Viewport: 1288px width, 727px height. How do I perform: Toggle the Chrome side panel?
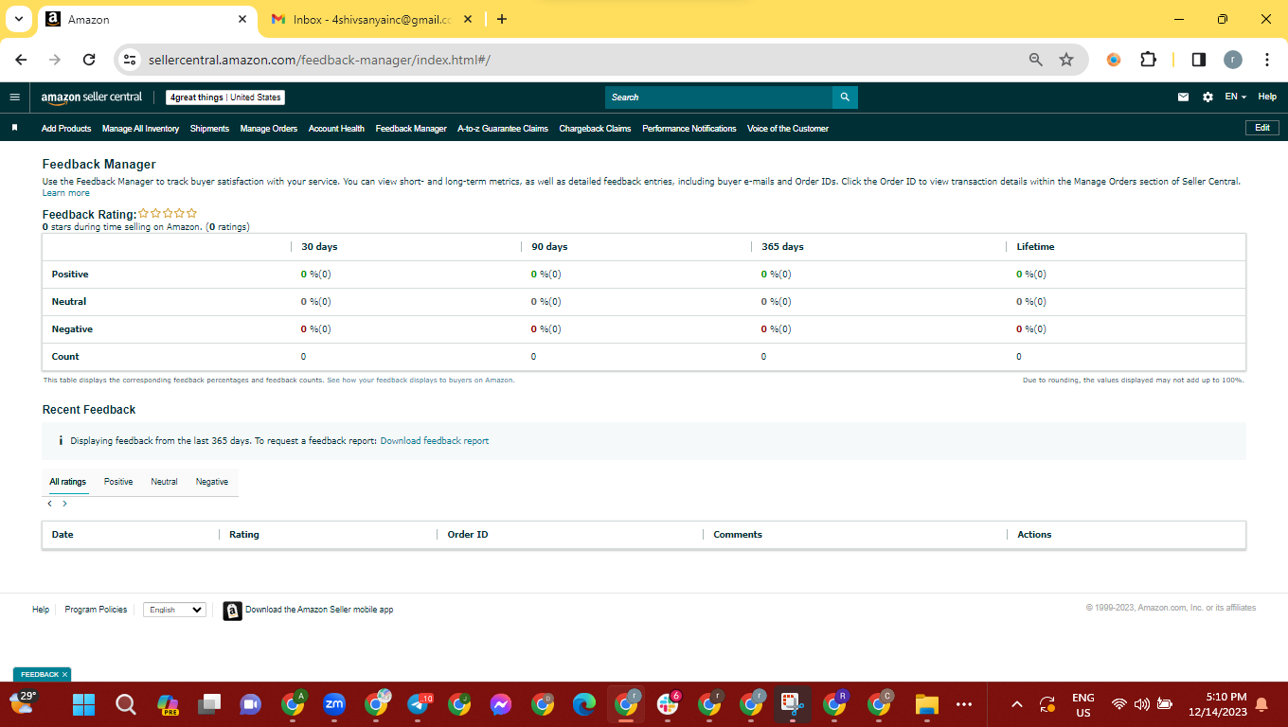pyautogui.click(x=1198, y=59)
